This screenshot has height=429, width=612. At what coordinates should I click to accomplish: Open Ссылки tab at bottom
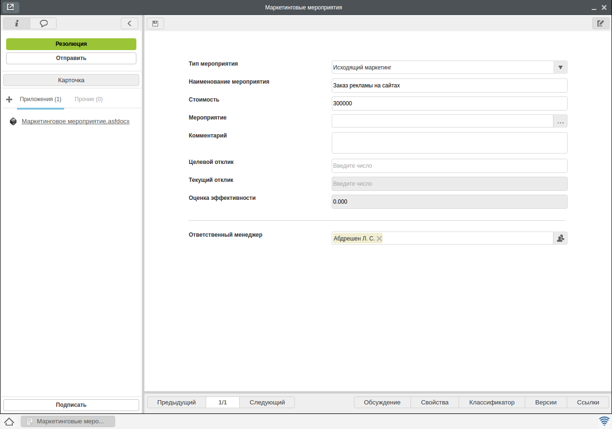point(588,403)
